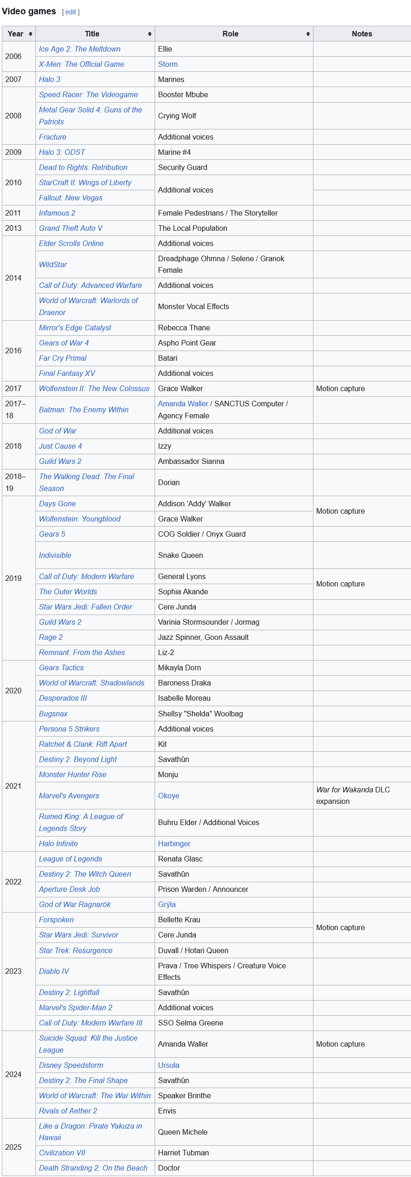411x1177 pixels.
Task: Follow the Grýla role link
Action: pos(167,905)
